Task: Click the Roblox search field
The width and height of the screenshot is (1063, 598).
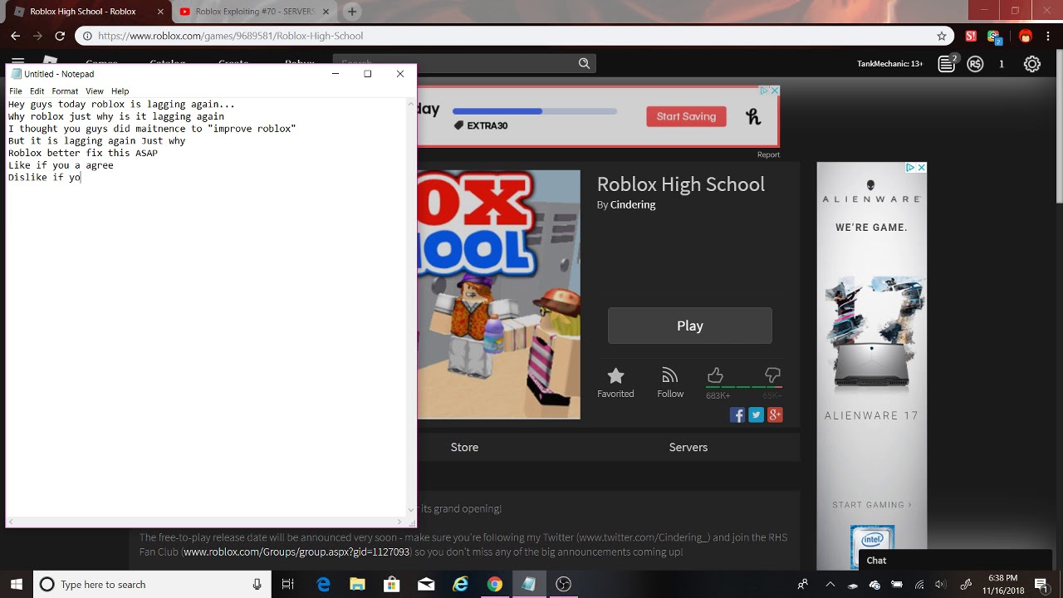Action: tap(455, 63)
